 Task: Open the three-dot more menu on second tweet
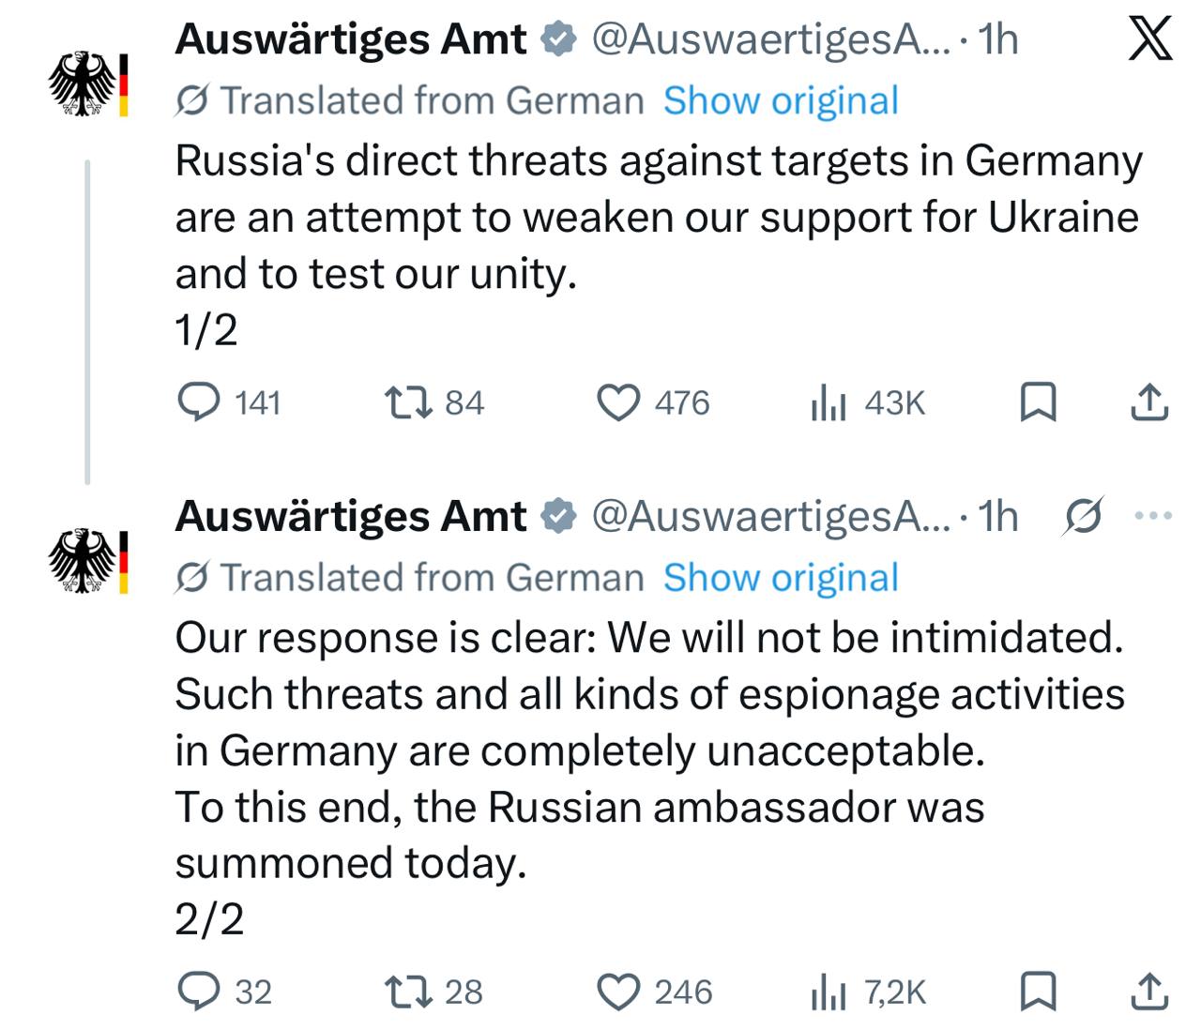pos(1153,515)
